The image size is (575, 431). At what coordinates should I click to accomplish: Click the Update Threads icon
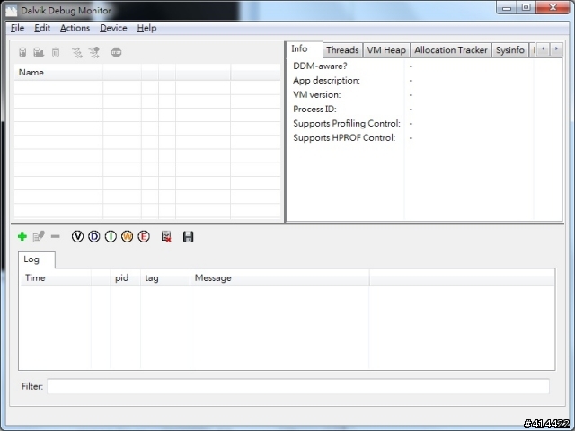[x=77, y=52]
